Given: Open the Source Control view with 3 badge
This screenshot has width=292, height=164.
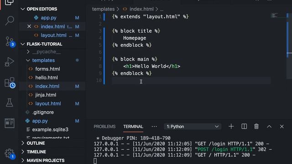Looking at the screenshot, I should 10,41.
